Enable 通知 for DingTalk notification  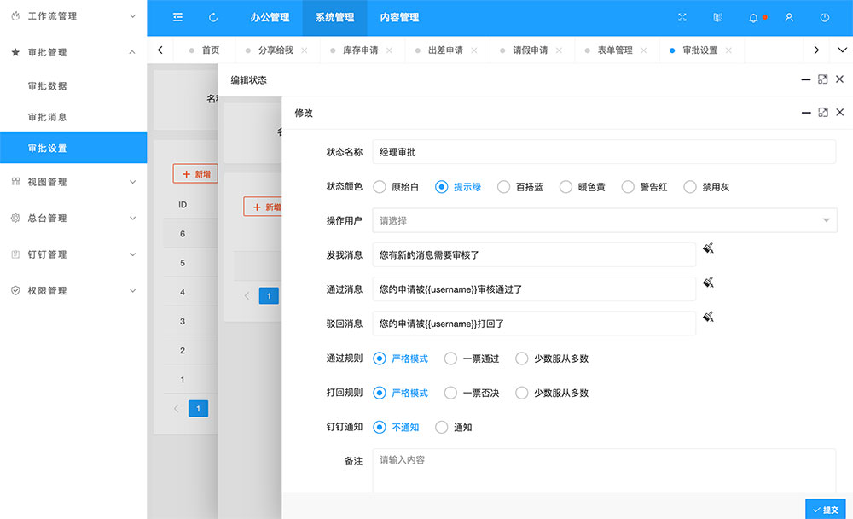442,427
